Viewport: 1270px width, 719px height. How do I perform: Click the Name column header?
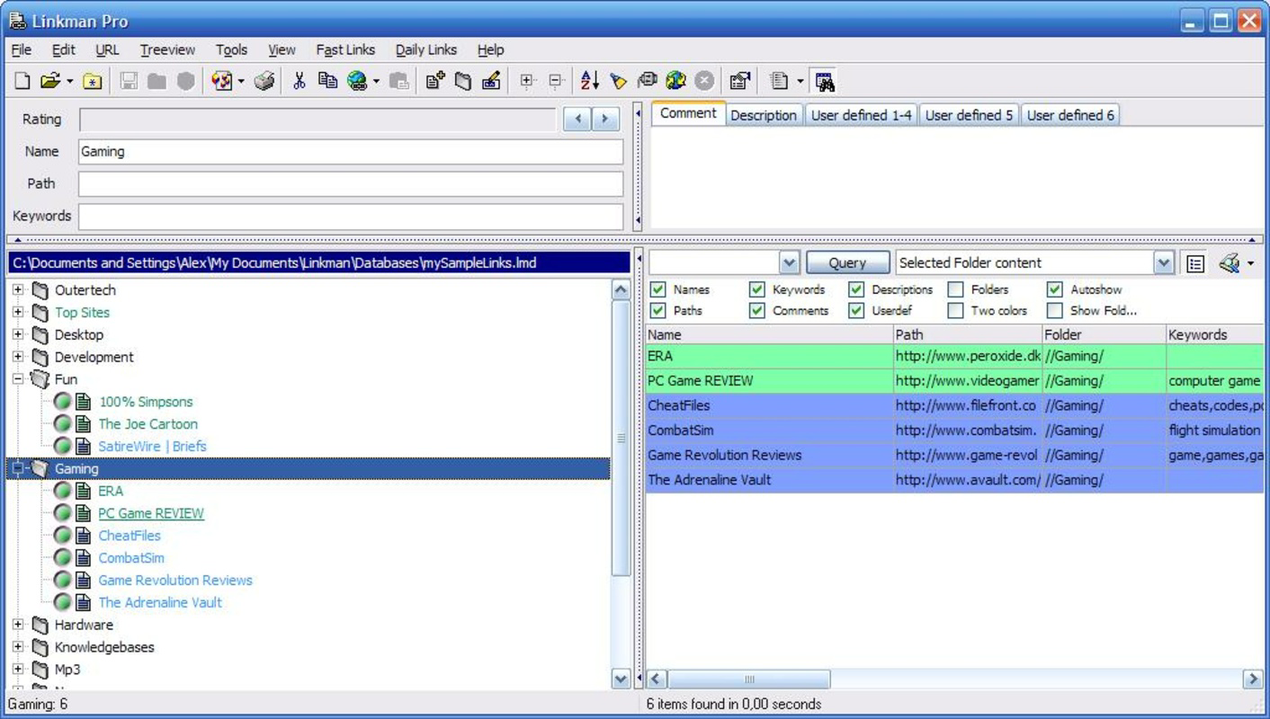769,334
